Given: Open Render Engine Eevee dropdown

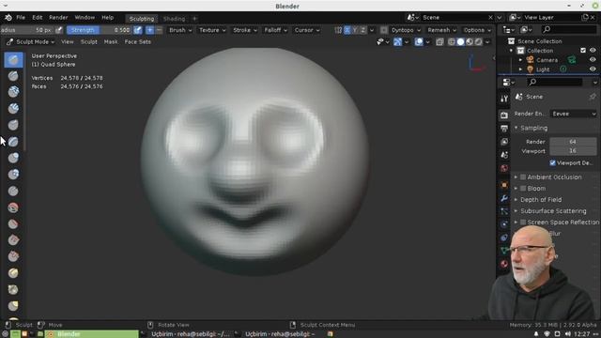Looking at the screenshot, I should coord(574,114).
